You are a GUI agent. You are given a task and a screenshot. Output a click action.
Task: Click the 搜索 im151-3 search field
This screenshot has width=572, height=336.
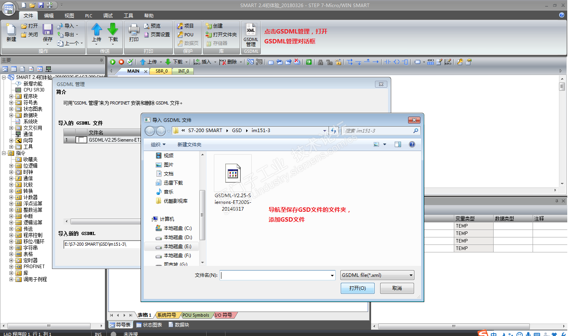(380, 131)
